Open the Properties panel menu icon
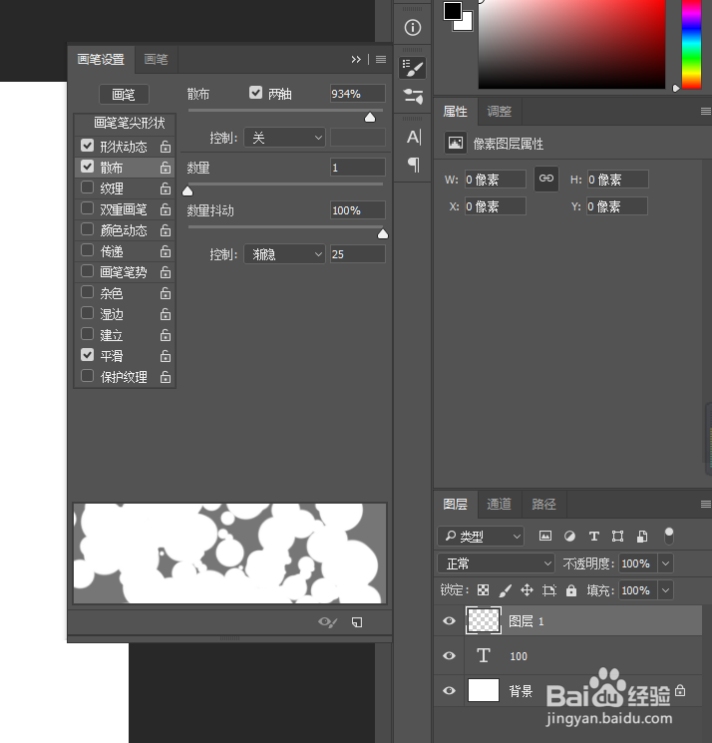The height and width of the screenshot is (743, 712). coord(706,112)
